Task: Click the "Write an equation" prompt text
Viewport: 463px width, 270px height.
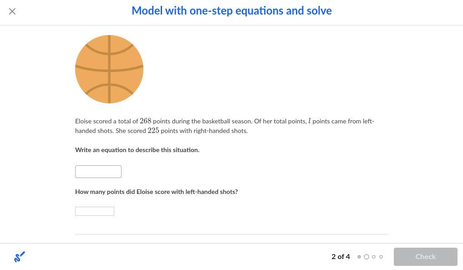Action: (137, 150)
